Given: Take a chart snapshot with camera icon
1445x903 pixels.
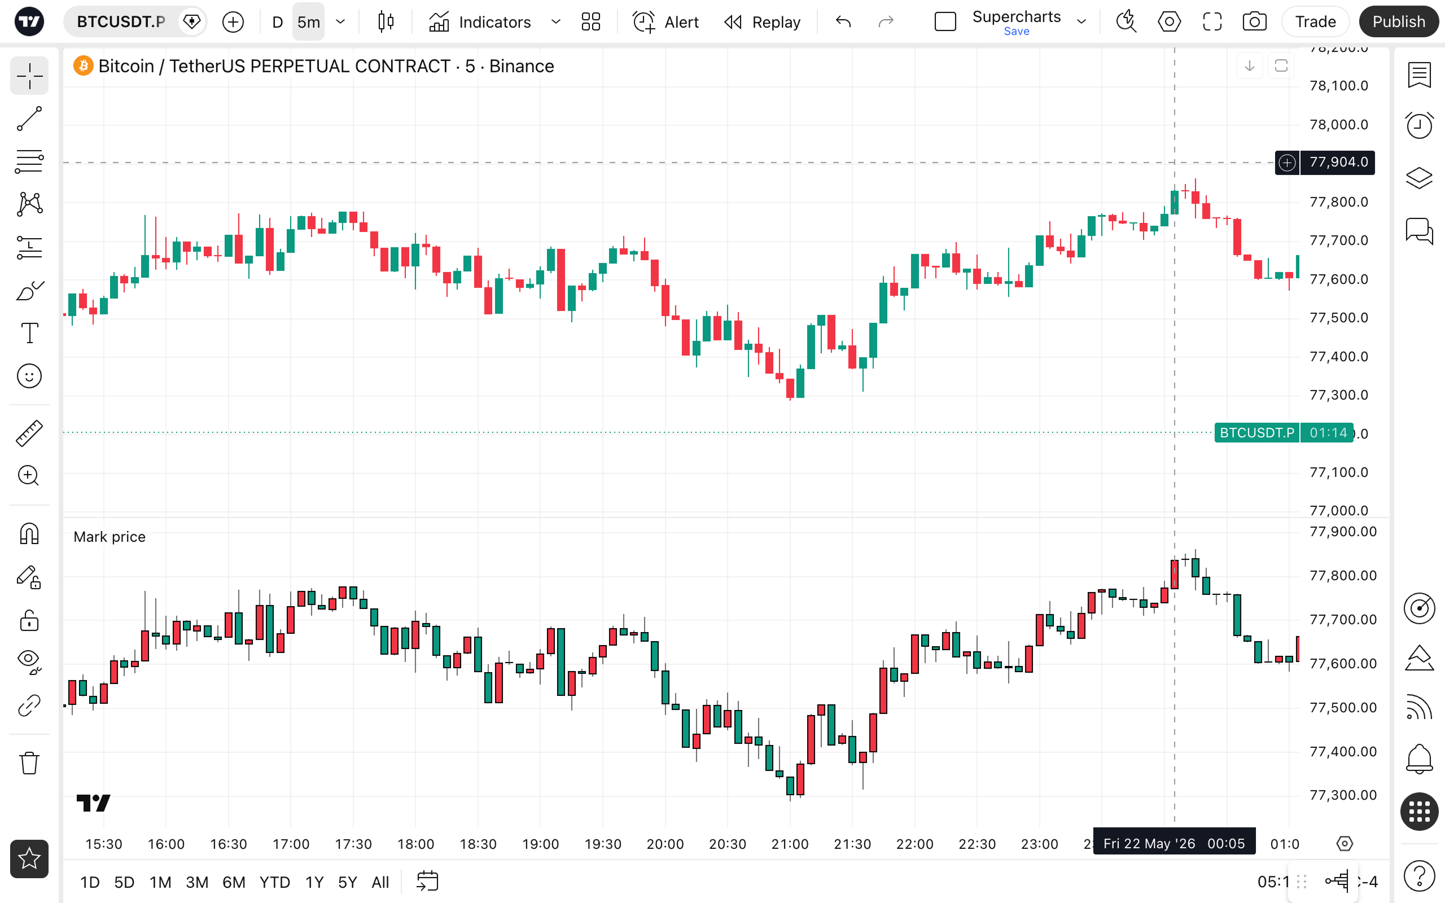Looking at the screenshot, I should pos(1255,22).
